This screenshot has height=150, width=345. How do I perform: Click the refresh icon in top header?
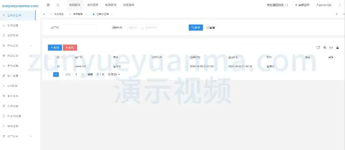click(58, 5)
